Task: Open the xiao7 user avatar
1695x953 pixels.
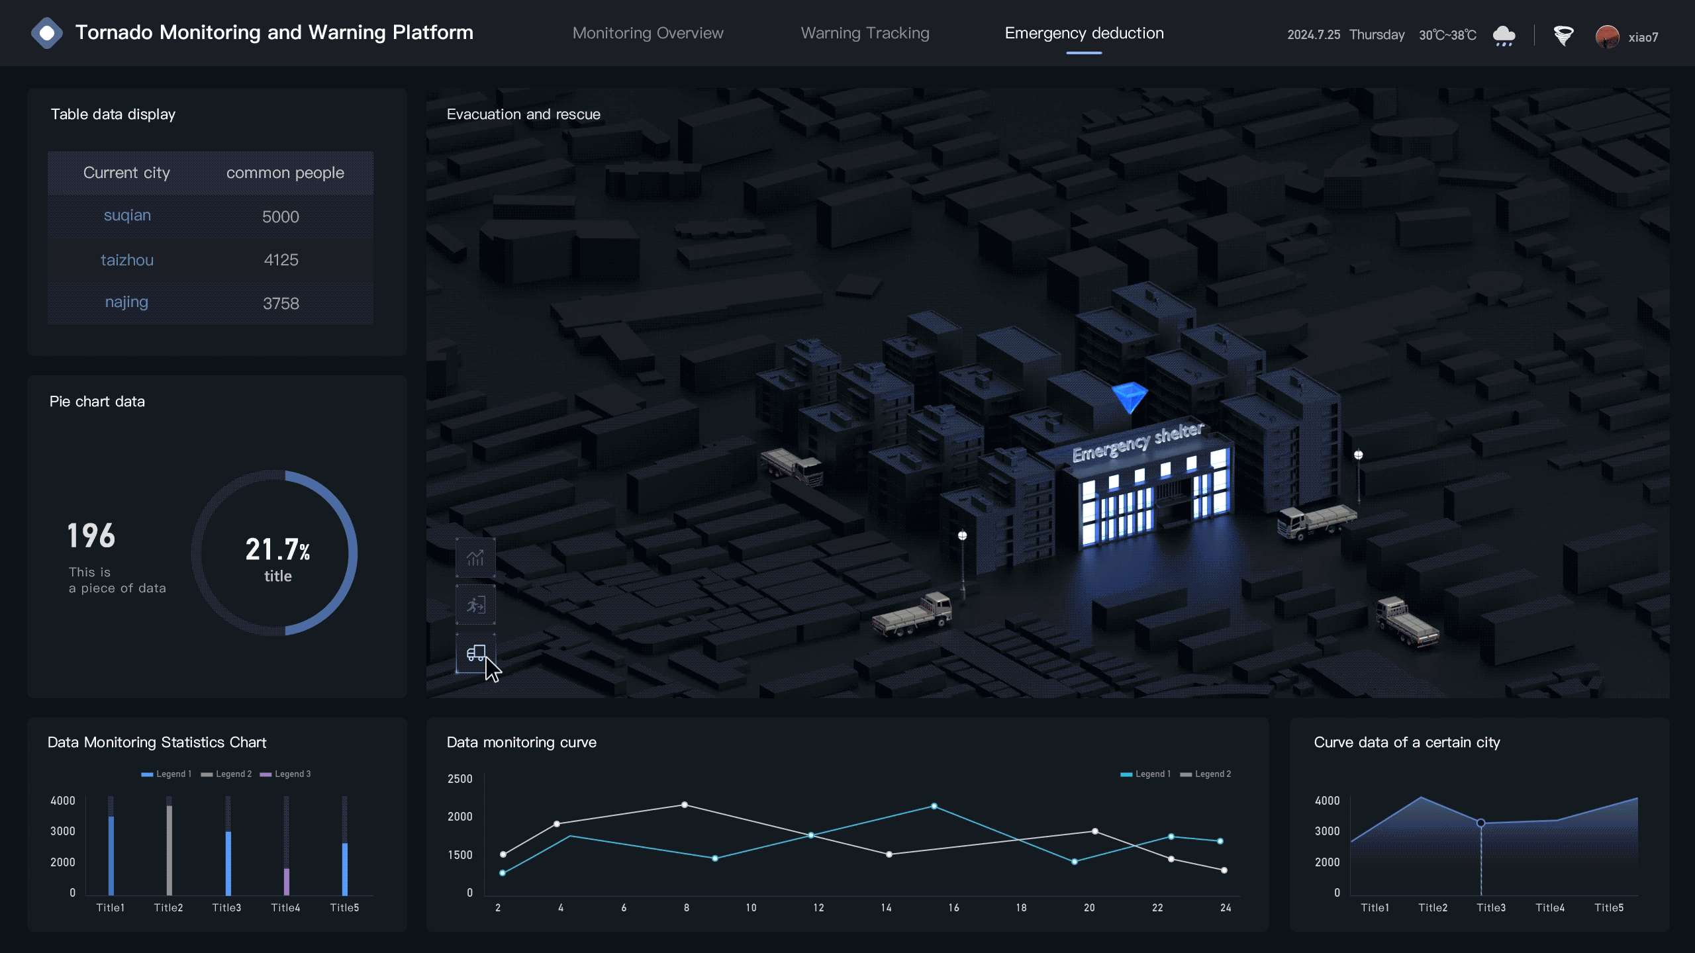Action: [1607, 36]
